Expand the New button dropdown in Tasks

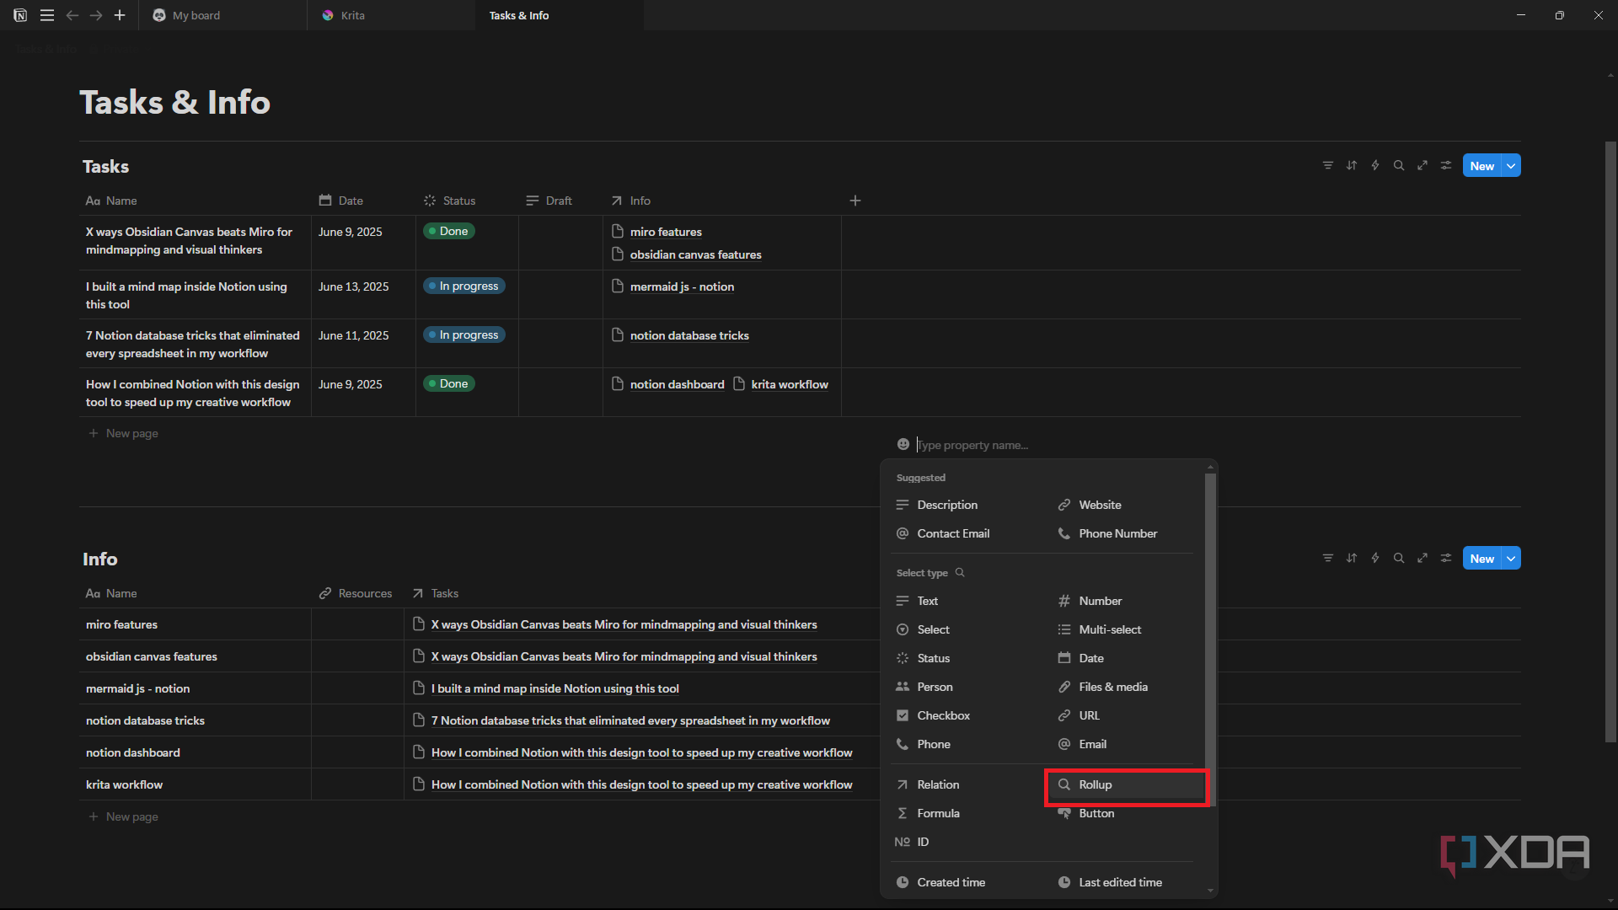point(1511,166)
